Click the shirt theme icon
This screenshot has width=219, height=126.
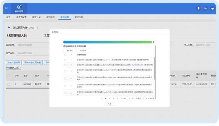pyautogui.click(x=213, y=9)
